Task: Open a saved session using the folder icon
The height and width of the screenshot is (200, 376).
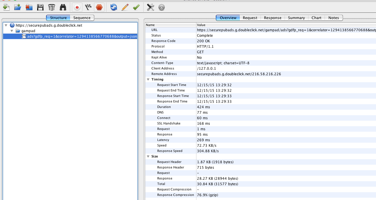Action: coord(18,7)
